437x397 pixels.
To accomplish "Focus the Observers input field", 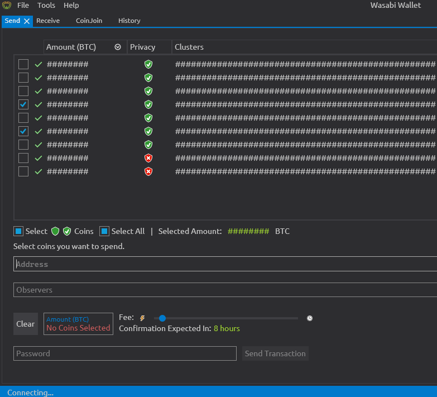I will tap(225, 290).
